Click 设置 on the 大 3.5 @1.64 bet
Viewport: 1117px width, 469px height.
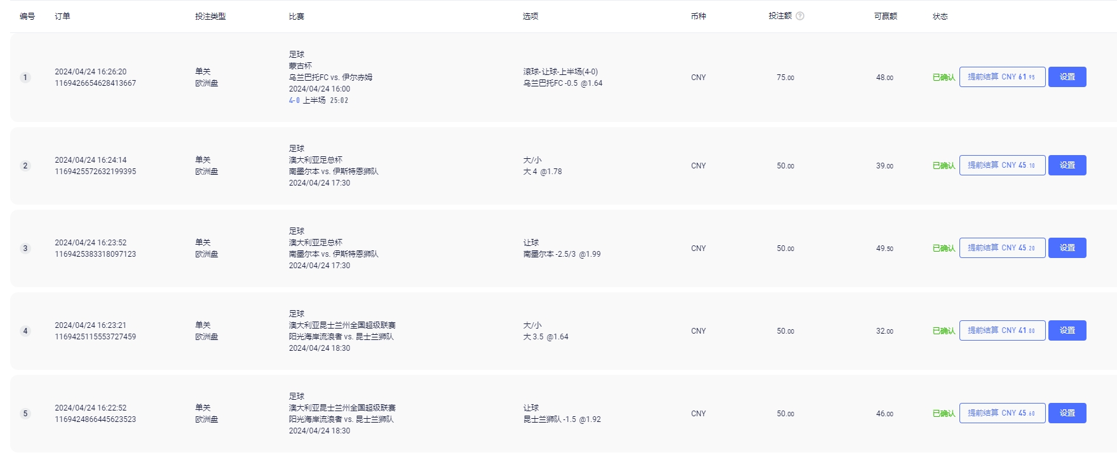point(1067,330)
